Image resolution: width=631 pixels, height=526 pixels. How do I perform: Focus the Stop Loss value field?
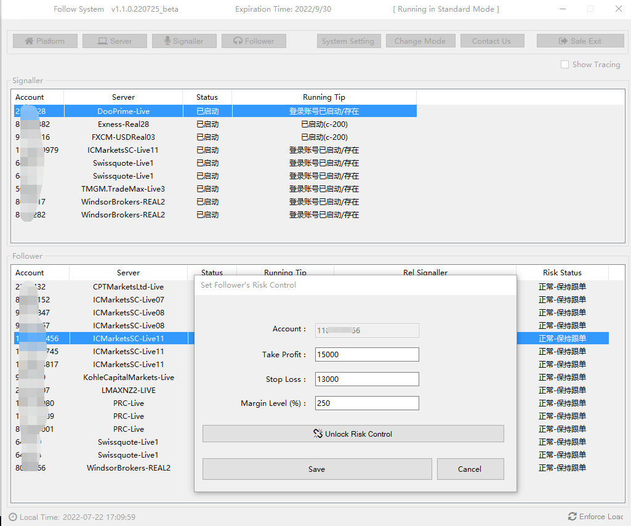[367, 379]
